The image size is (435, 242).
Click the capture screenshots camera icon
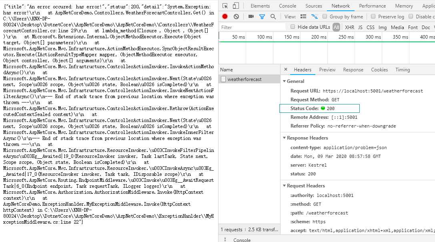click(251, 17)
